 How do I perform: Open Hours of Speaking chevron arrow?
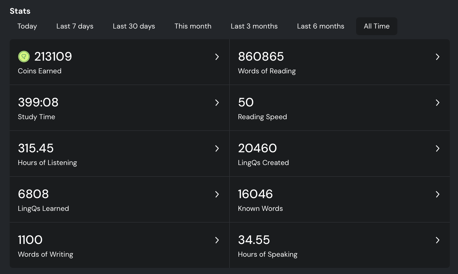coord(438,240)
